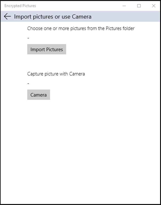
Task: Click the back arrow icon
Action: click(7, 17)
